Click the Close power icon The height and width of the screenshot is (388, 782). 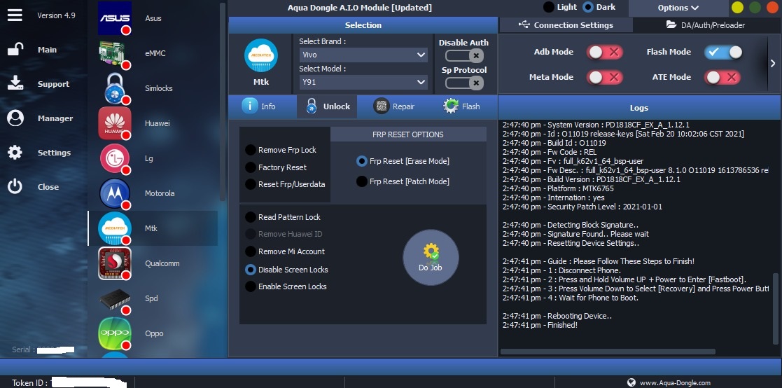[15, 186]
